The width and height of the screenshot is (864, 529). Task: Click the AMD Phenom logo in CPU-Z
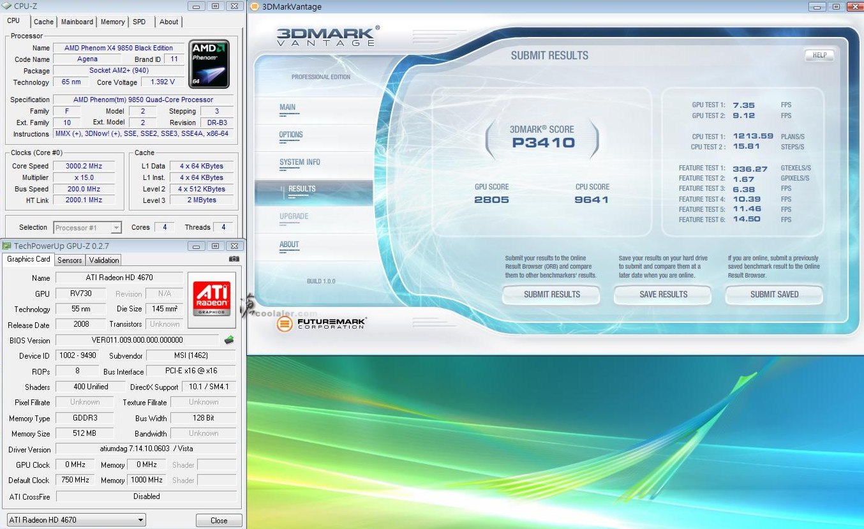click(x=209, y=64)
